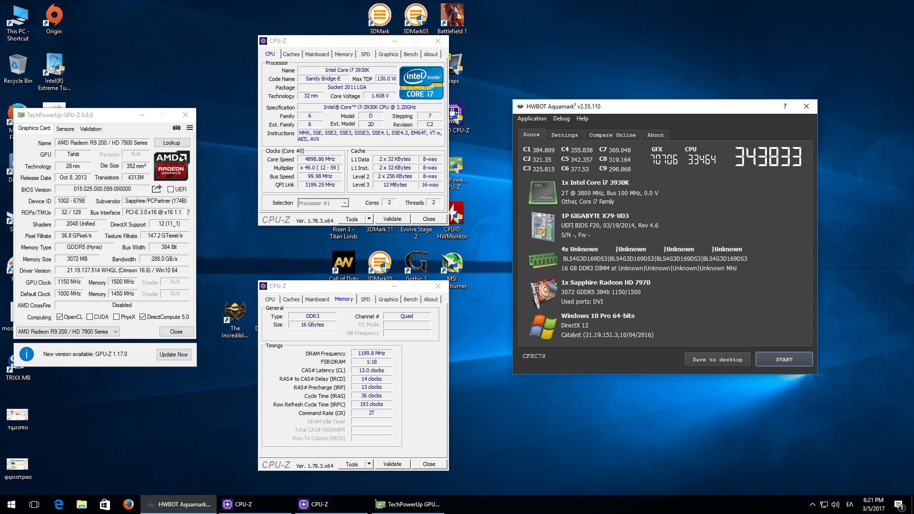Open the Aquamark Help menu

tap(582, 119)
